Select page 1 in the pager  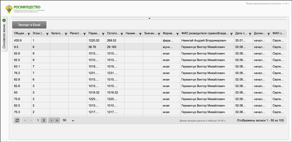(38, 121)
